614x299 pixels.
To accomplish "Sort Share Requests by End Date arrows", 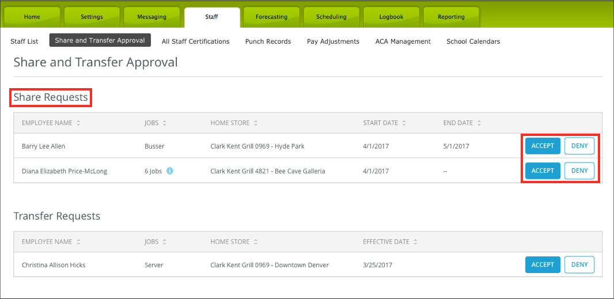I will tap(479, 123).
